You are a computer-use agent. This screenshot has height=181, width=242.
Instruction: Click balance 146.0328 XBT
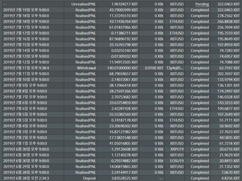point(229,97)
